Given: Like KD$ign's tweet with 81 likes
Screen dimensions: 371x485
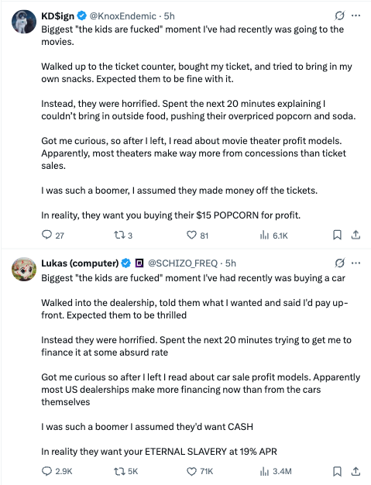Looking at the screenshot, I should pyautogui.click(x=198, y=236).
